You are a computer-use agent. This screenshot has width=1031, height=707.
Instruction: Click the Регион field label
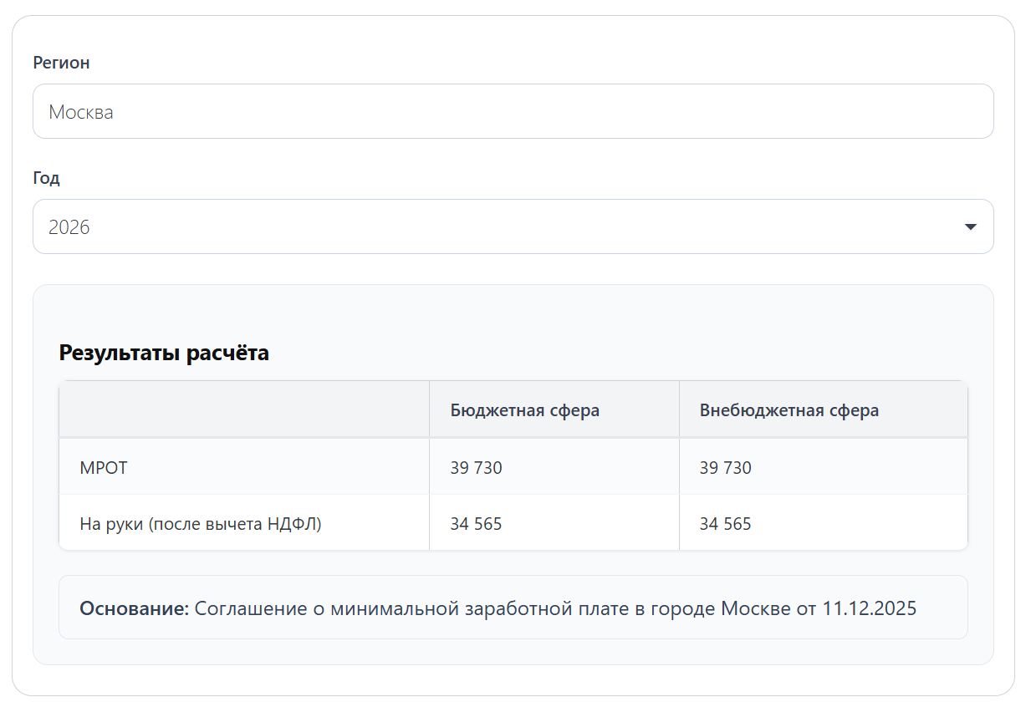[61, 63]
